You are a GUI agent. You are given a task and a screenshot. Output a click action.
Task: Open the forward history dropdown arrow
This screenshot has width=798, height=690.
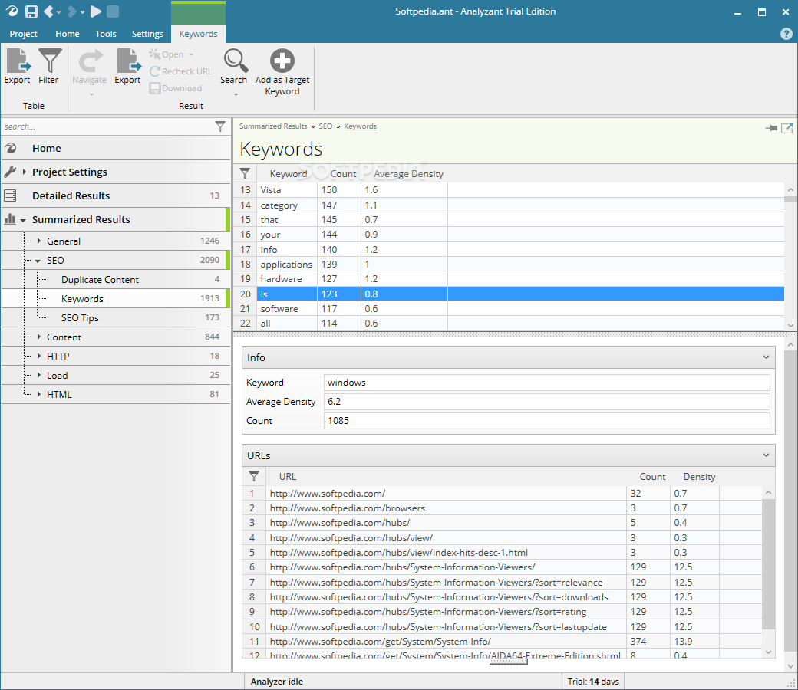point(82,12)
